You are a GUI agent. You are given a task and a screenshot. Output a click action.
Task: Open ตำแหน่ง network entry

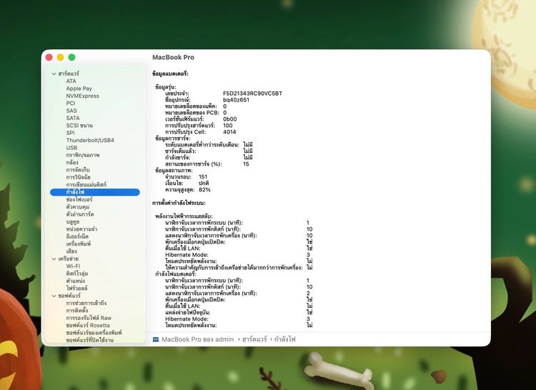(76, 281)
